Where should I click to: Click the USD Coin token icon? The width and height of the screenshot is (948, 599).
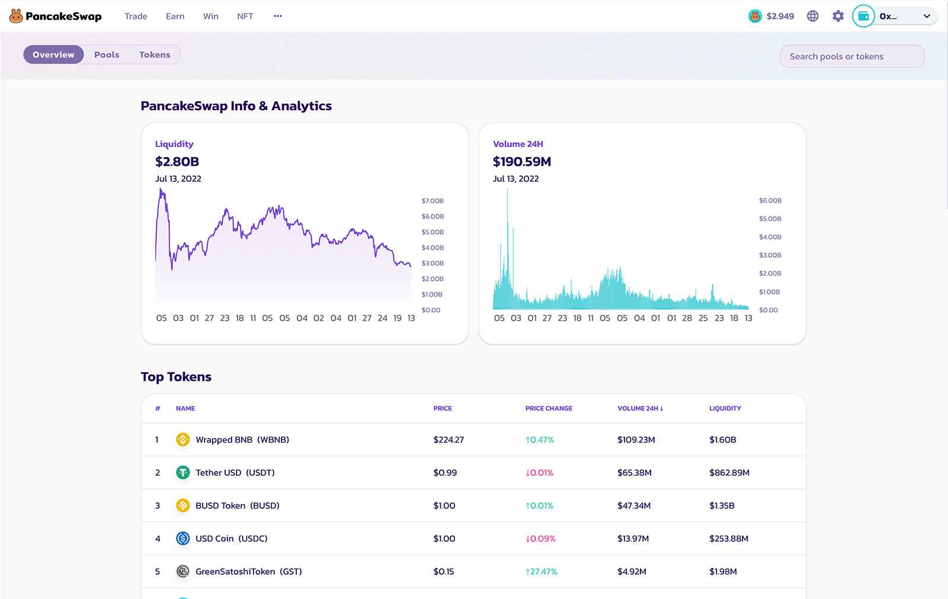point(183,539)
